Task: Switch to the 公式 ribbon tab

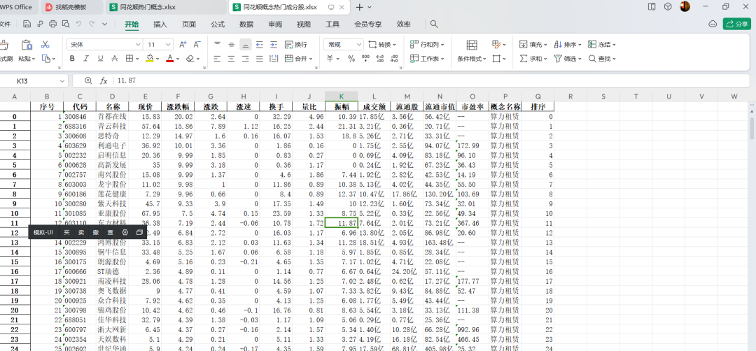Action: tap(218, 24)
